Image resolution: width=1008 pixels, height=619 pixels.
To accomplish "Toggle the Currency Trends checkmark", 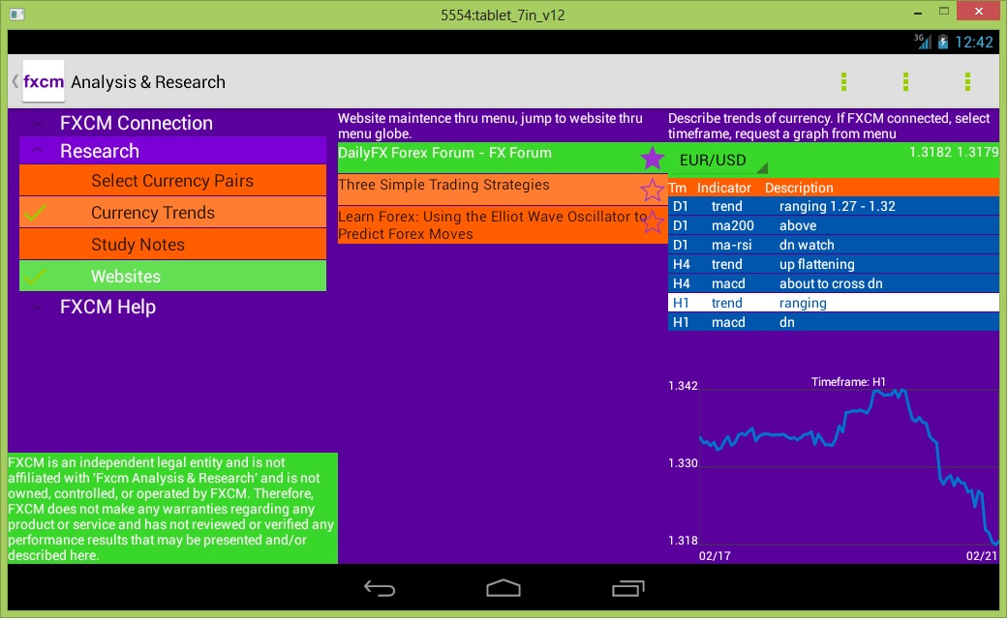I will point(34,213).
